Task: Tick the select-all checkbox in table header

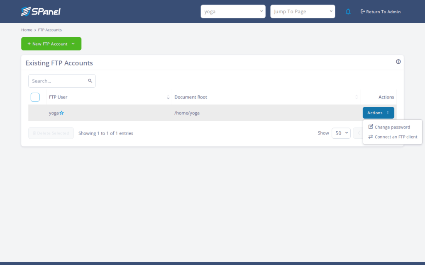Action: coord(35,97)
